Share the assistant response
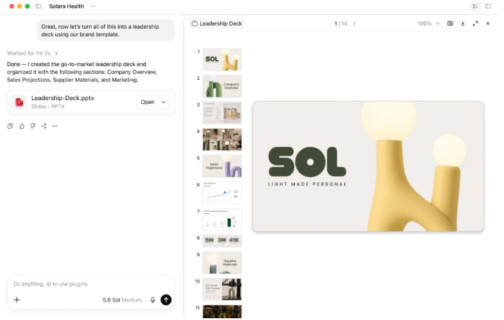 (43, 127)
